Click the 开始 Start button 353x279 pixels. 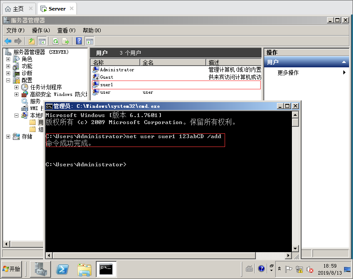(x=12, y=269)
